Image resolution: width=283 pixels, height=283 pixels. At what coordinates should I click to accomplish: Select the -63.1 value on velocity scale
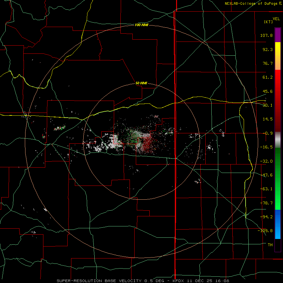click(x=266, y=189)
